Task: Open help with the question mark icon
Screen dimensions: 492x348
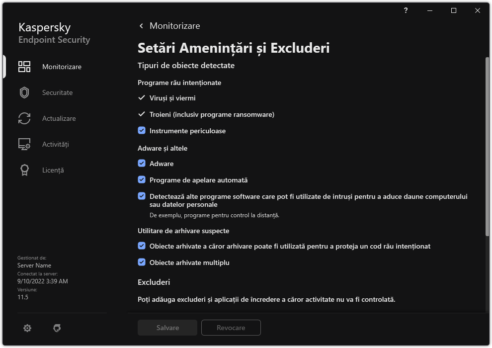Action: pos(406,10)
